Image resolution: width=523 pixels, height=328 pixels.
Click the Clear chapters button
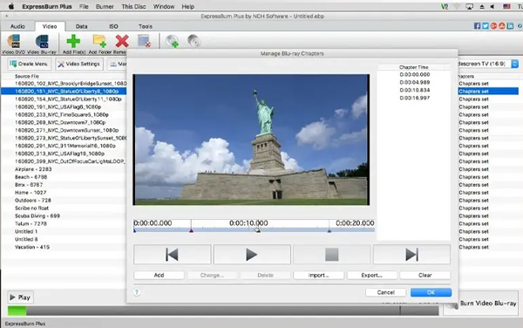pos(425,276)
